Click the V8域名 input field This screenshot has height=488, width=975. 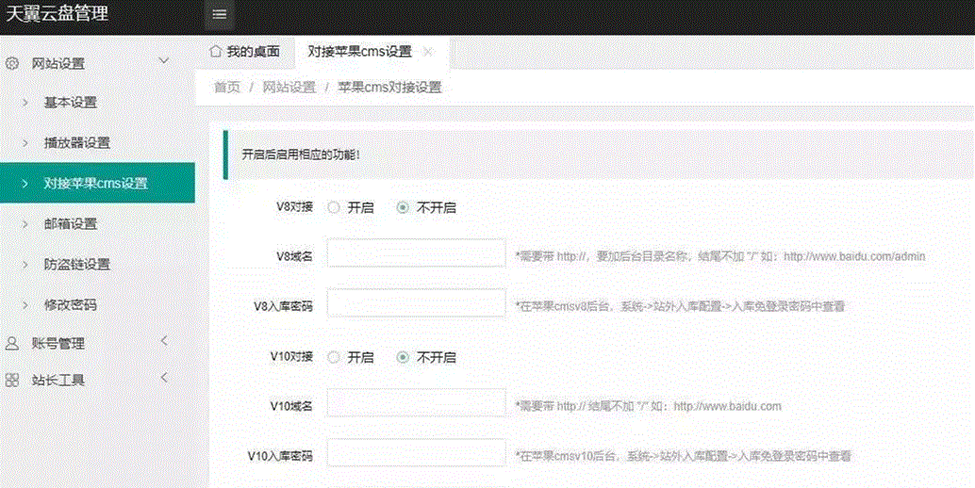[x=416, y=253]
